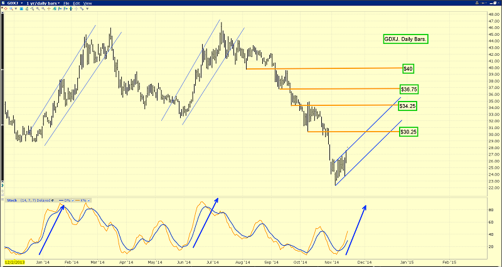
Task: Click the blue square text annotation icon
Action: [x=21, y=9]
